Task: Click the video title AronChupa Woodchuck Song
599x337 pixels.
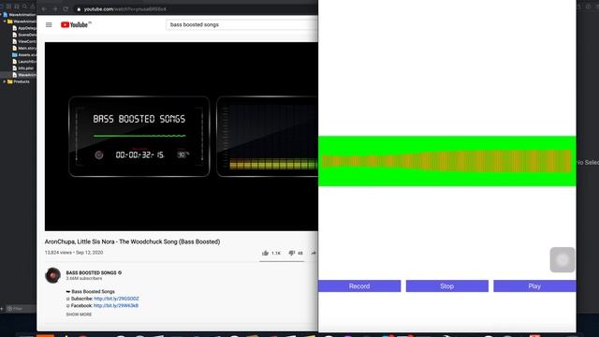Action: 132,242
